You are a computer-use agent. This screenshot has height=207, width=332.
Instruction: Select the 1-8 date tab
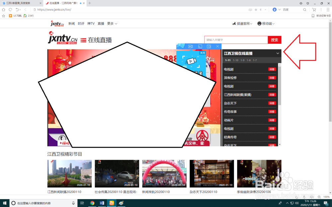[249, 60]
